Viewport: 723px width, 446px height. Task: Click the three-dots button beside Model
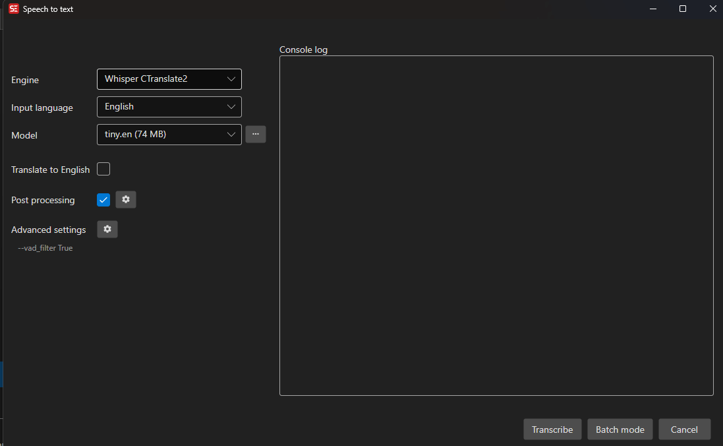coord(256,135)
